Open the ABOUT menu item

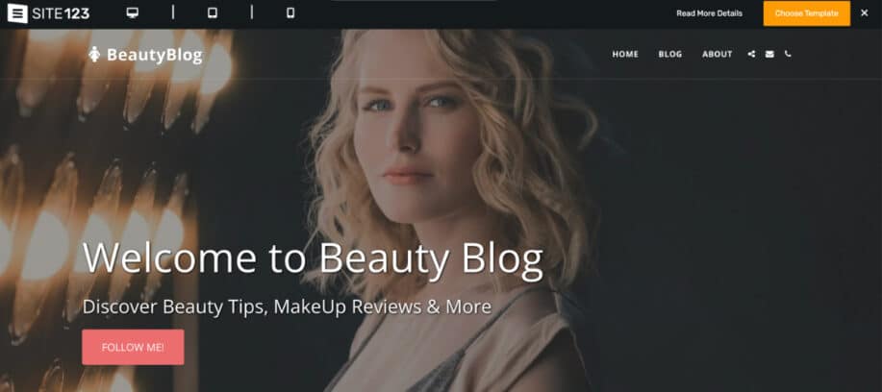[718, 55]
